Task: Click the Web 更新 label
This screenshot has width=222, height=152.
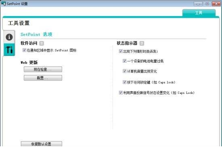Action: (29, 62)
